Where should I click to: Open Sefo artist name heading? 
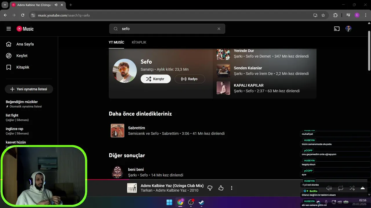(146, 62)
